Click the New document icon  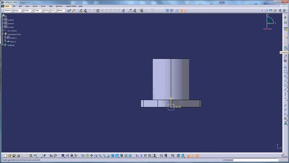[x=5, y=156]
